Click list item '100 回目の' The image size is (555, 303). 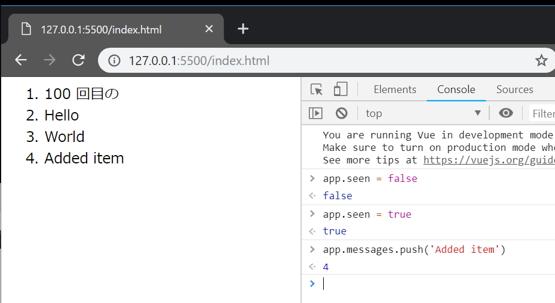coord(81,94)
